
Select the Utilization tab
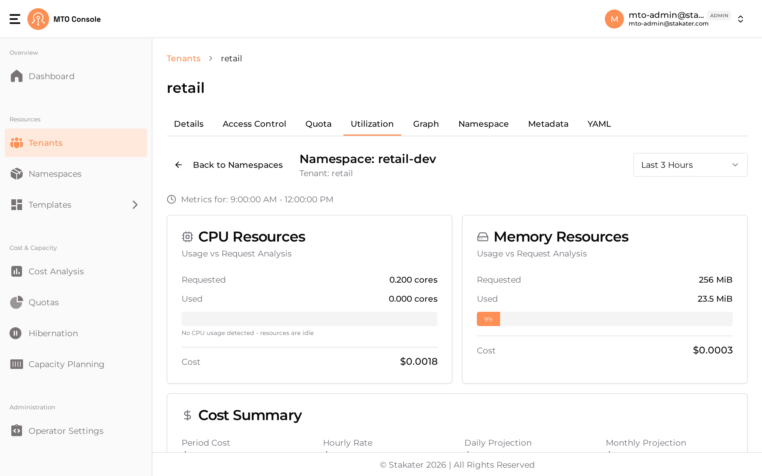pyautogui.click(x=372, y=124)
